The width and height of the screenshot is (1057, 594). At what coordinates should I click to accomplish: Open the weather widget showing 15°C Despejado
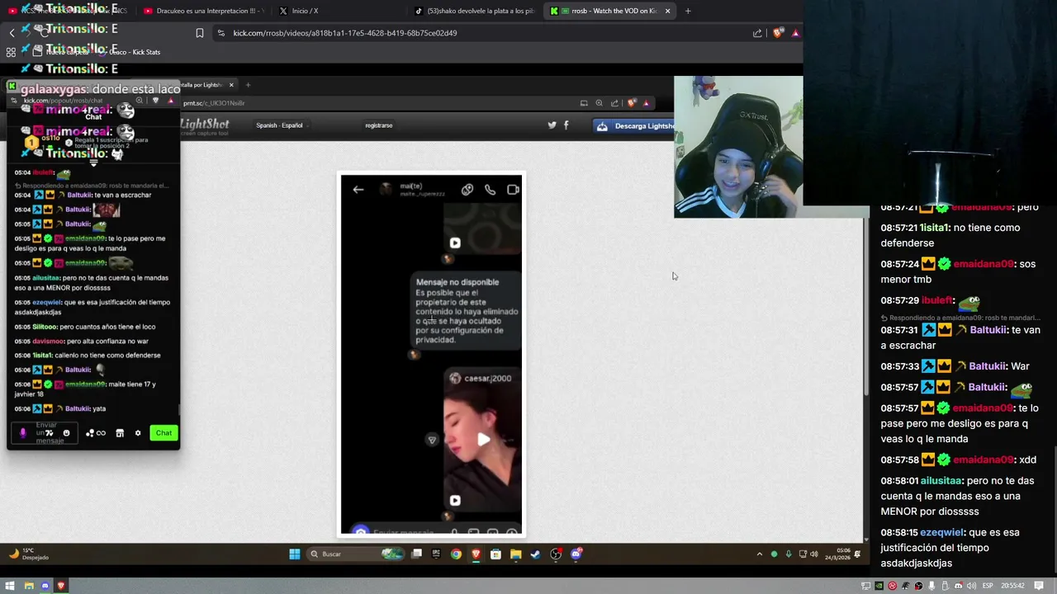pos(31,554)
